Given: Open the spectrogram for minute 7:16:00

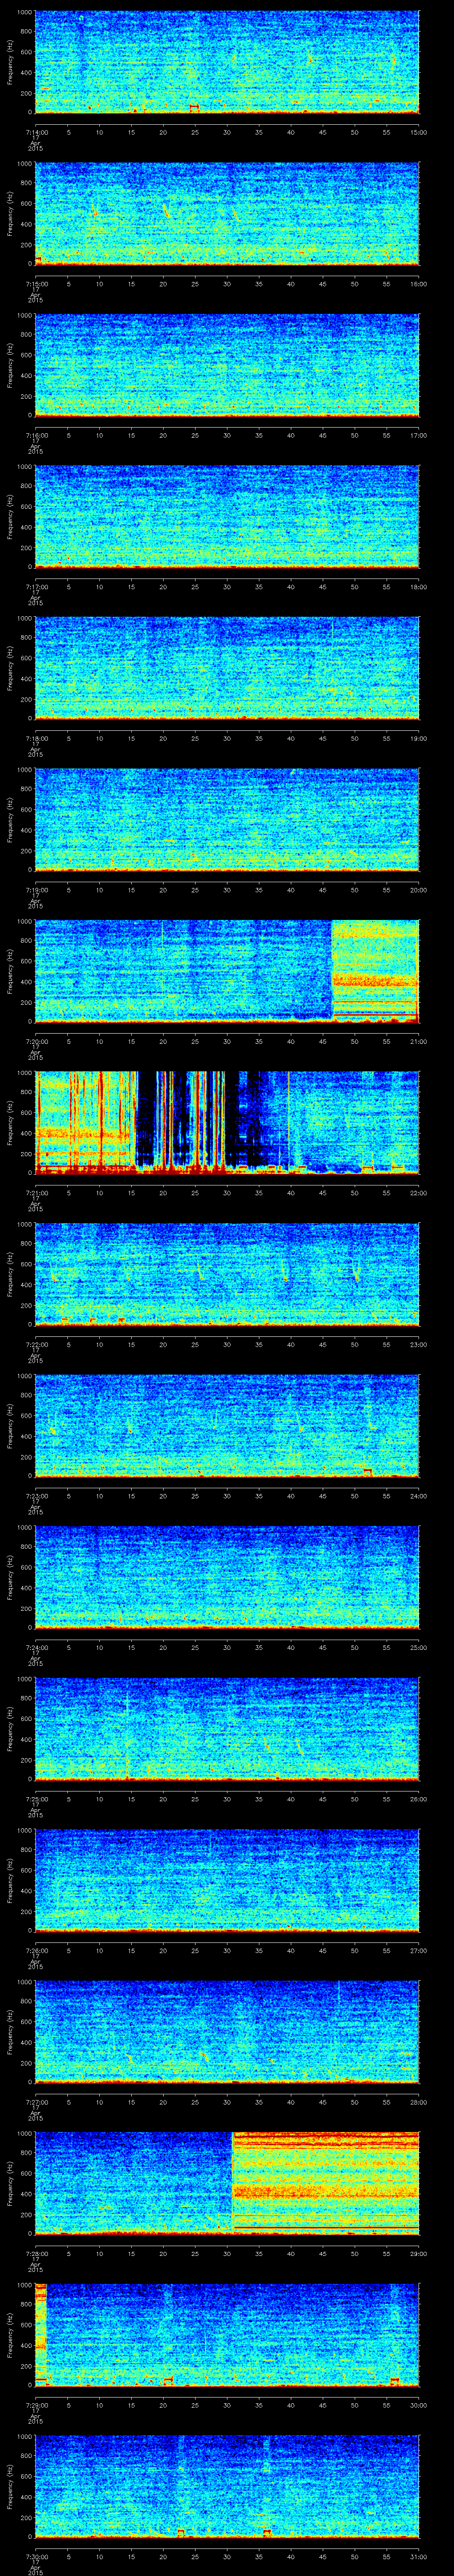Looking at the screenshot, I should coord(227,365).
